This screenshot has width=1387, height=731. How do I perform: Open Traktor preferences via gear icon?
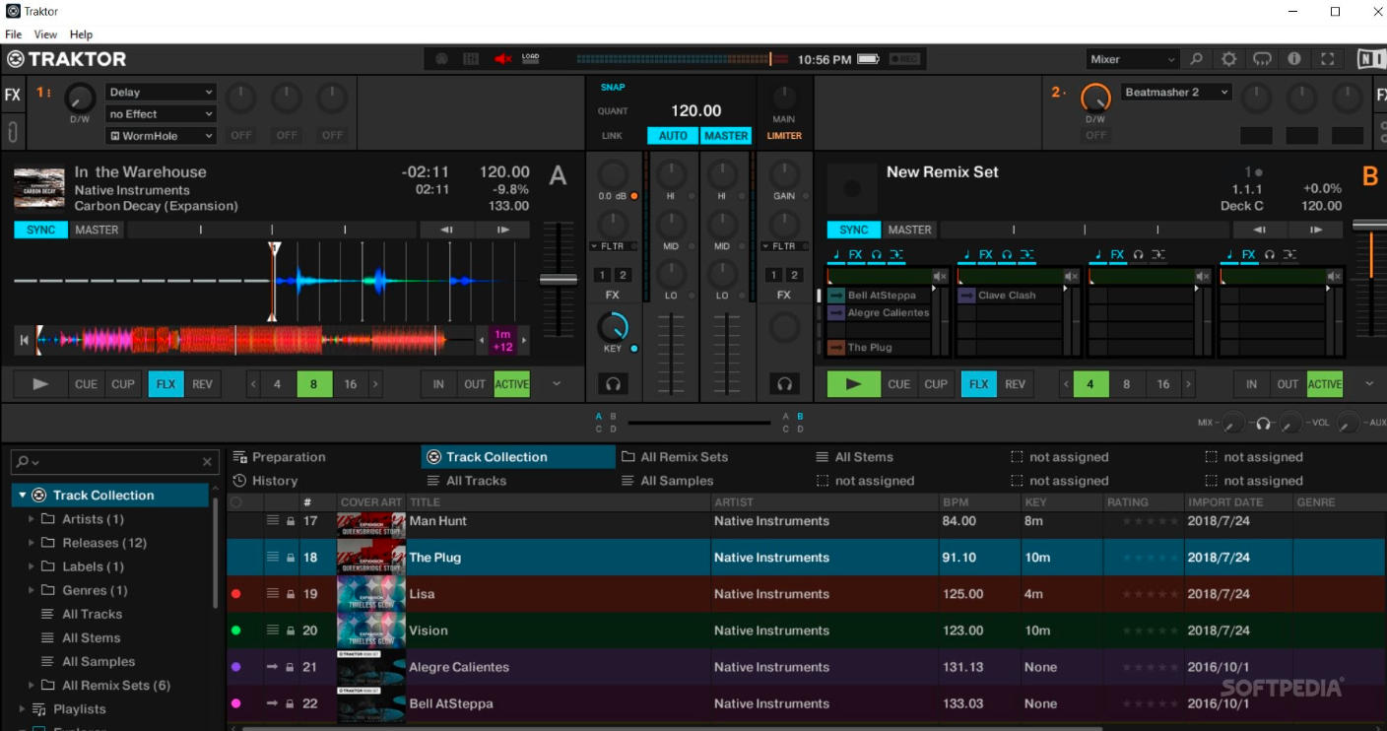pyautogui.click(x=1228, y=59)
